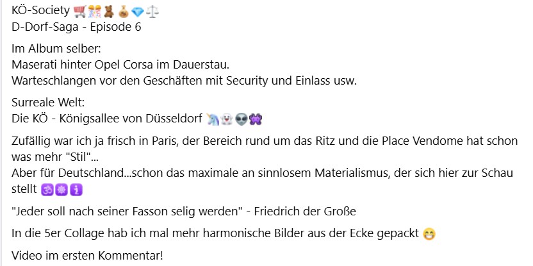This screenshot has width=533, height=266.
Task: Click the white ghost emoji
Action: tap(227, 119)
